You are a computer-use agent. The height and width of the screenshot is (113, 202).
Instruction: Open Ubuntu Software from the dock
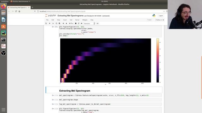point(3,26)
